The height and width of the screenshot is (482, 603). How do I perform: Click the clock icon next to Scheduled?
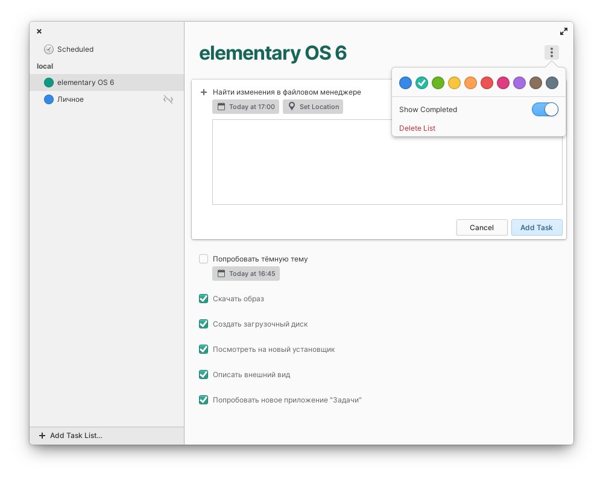[49, 49]
